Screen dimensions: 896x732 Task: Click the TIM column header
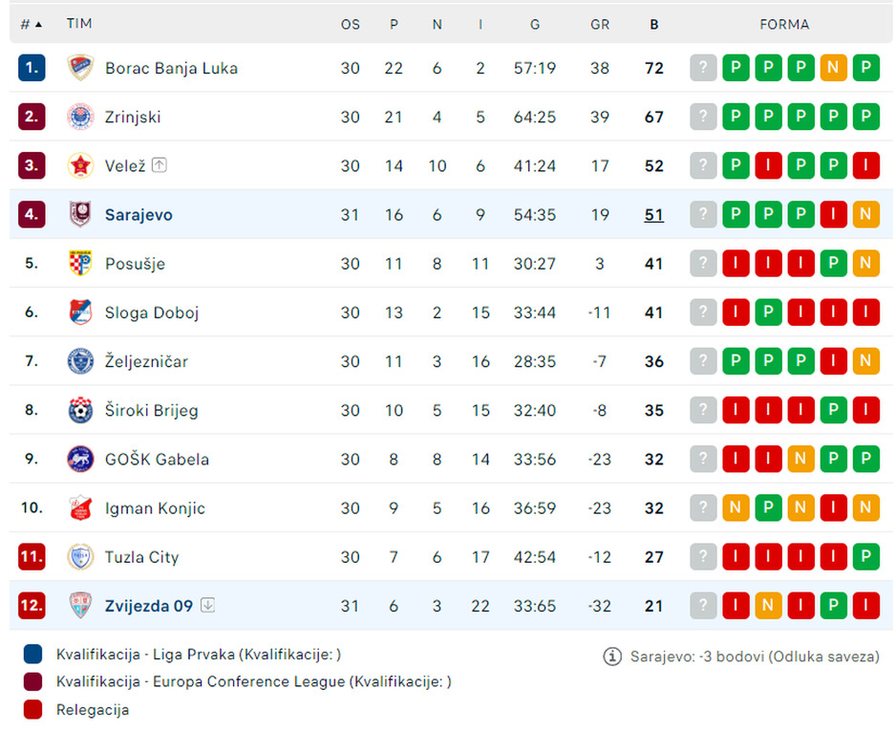[79, 24]
